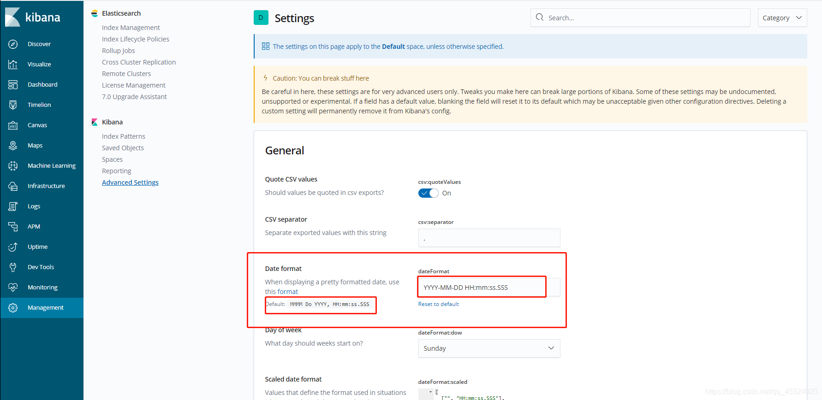Click the Kibana logo icon
The image size is (822, 400).
click(x=12, y=17)
